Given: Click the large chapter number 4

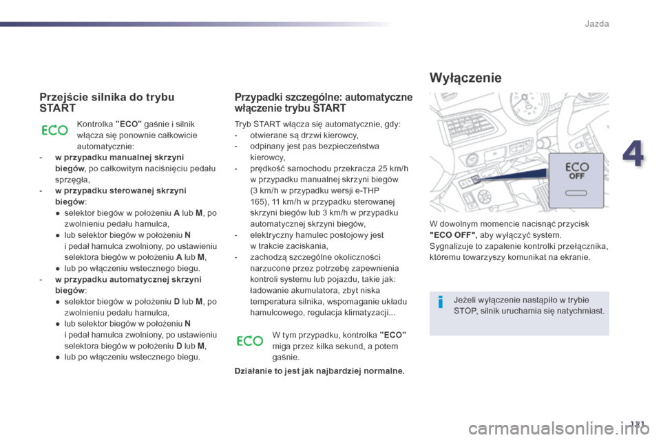Looking at the screenshot, I should pyautogui.click(x=633, y=154).
